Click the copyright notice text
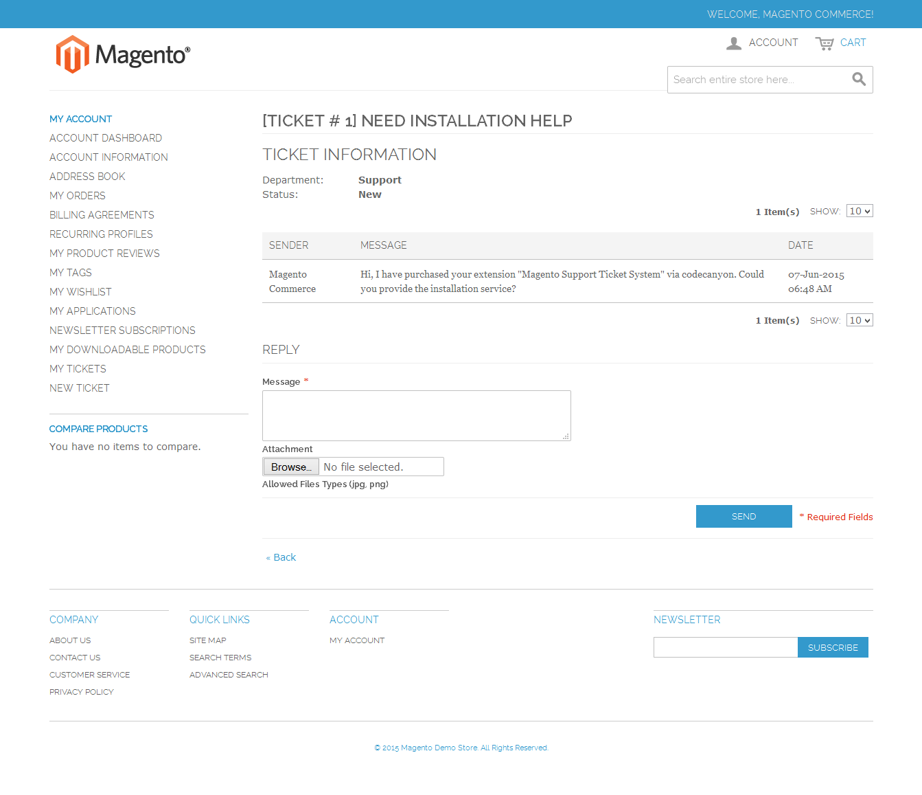This screenshot has width=922, height=795. click(461, 748)
